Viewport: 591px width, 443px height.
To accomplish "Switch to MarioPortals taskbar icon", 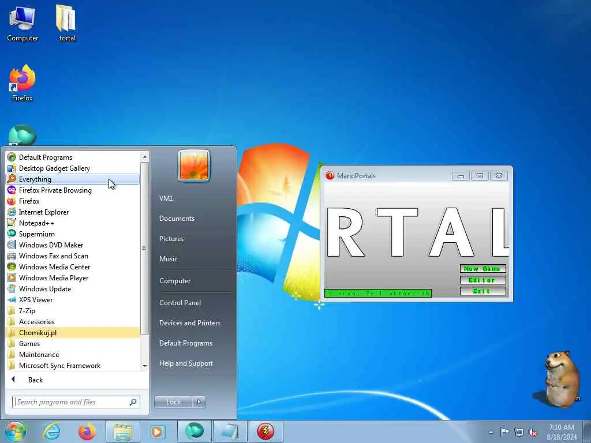I will coord(265,431).
